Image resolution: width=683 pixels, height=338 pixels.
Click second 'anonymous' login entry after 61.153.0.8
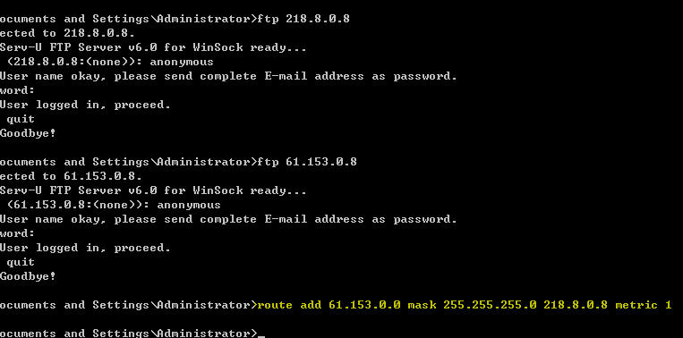click(189, 205)
